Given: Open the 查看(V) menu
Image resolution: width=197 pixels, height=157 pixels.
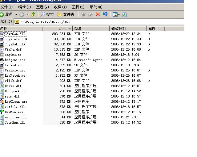Looking at the screenshot, I should (x=42, y=7).
